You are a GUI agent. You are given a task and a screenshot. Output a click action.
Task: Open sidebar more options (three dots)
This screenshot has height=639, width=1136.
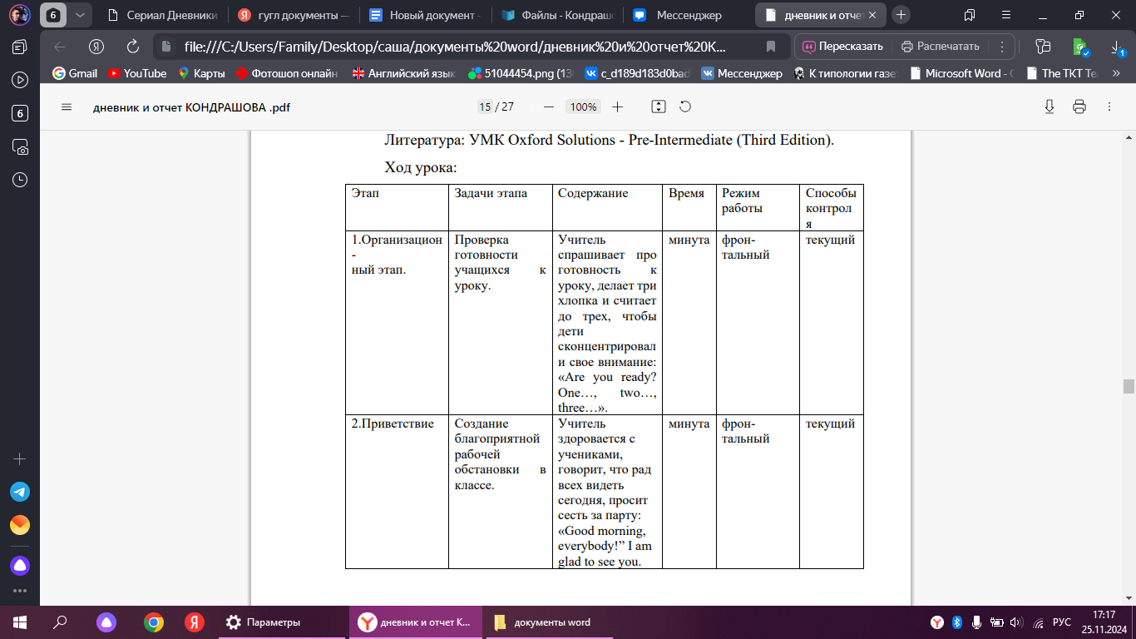(20, 591)
